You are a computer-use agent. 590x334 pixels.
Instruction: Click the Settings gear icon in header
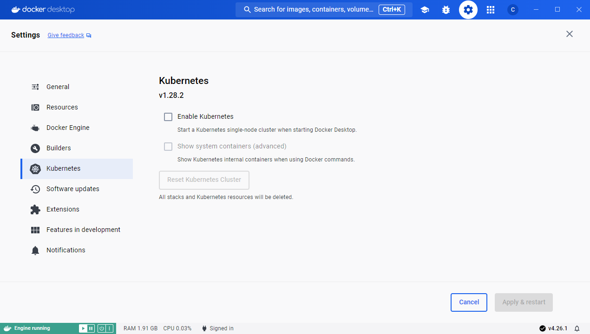[468, 10]
